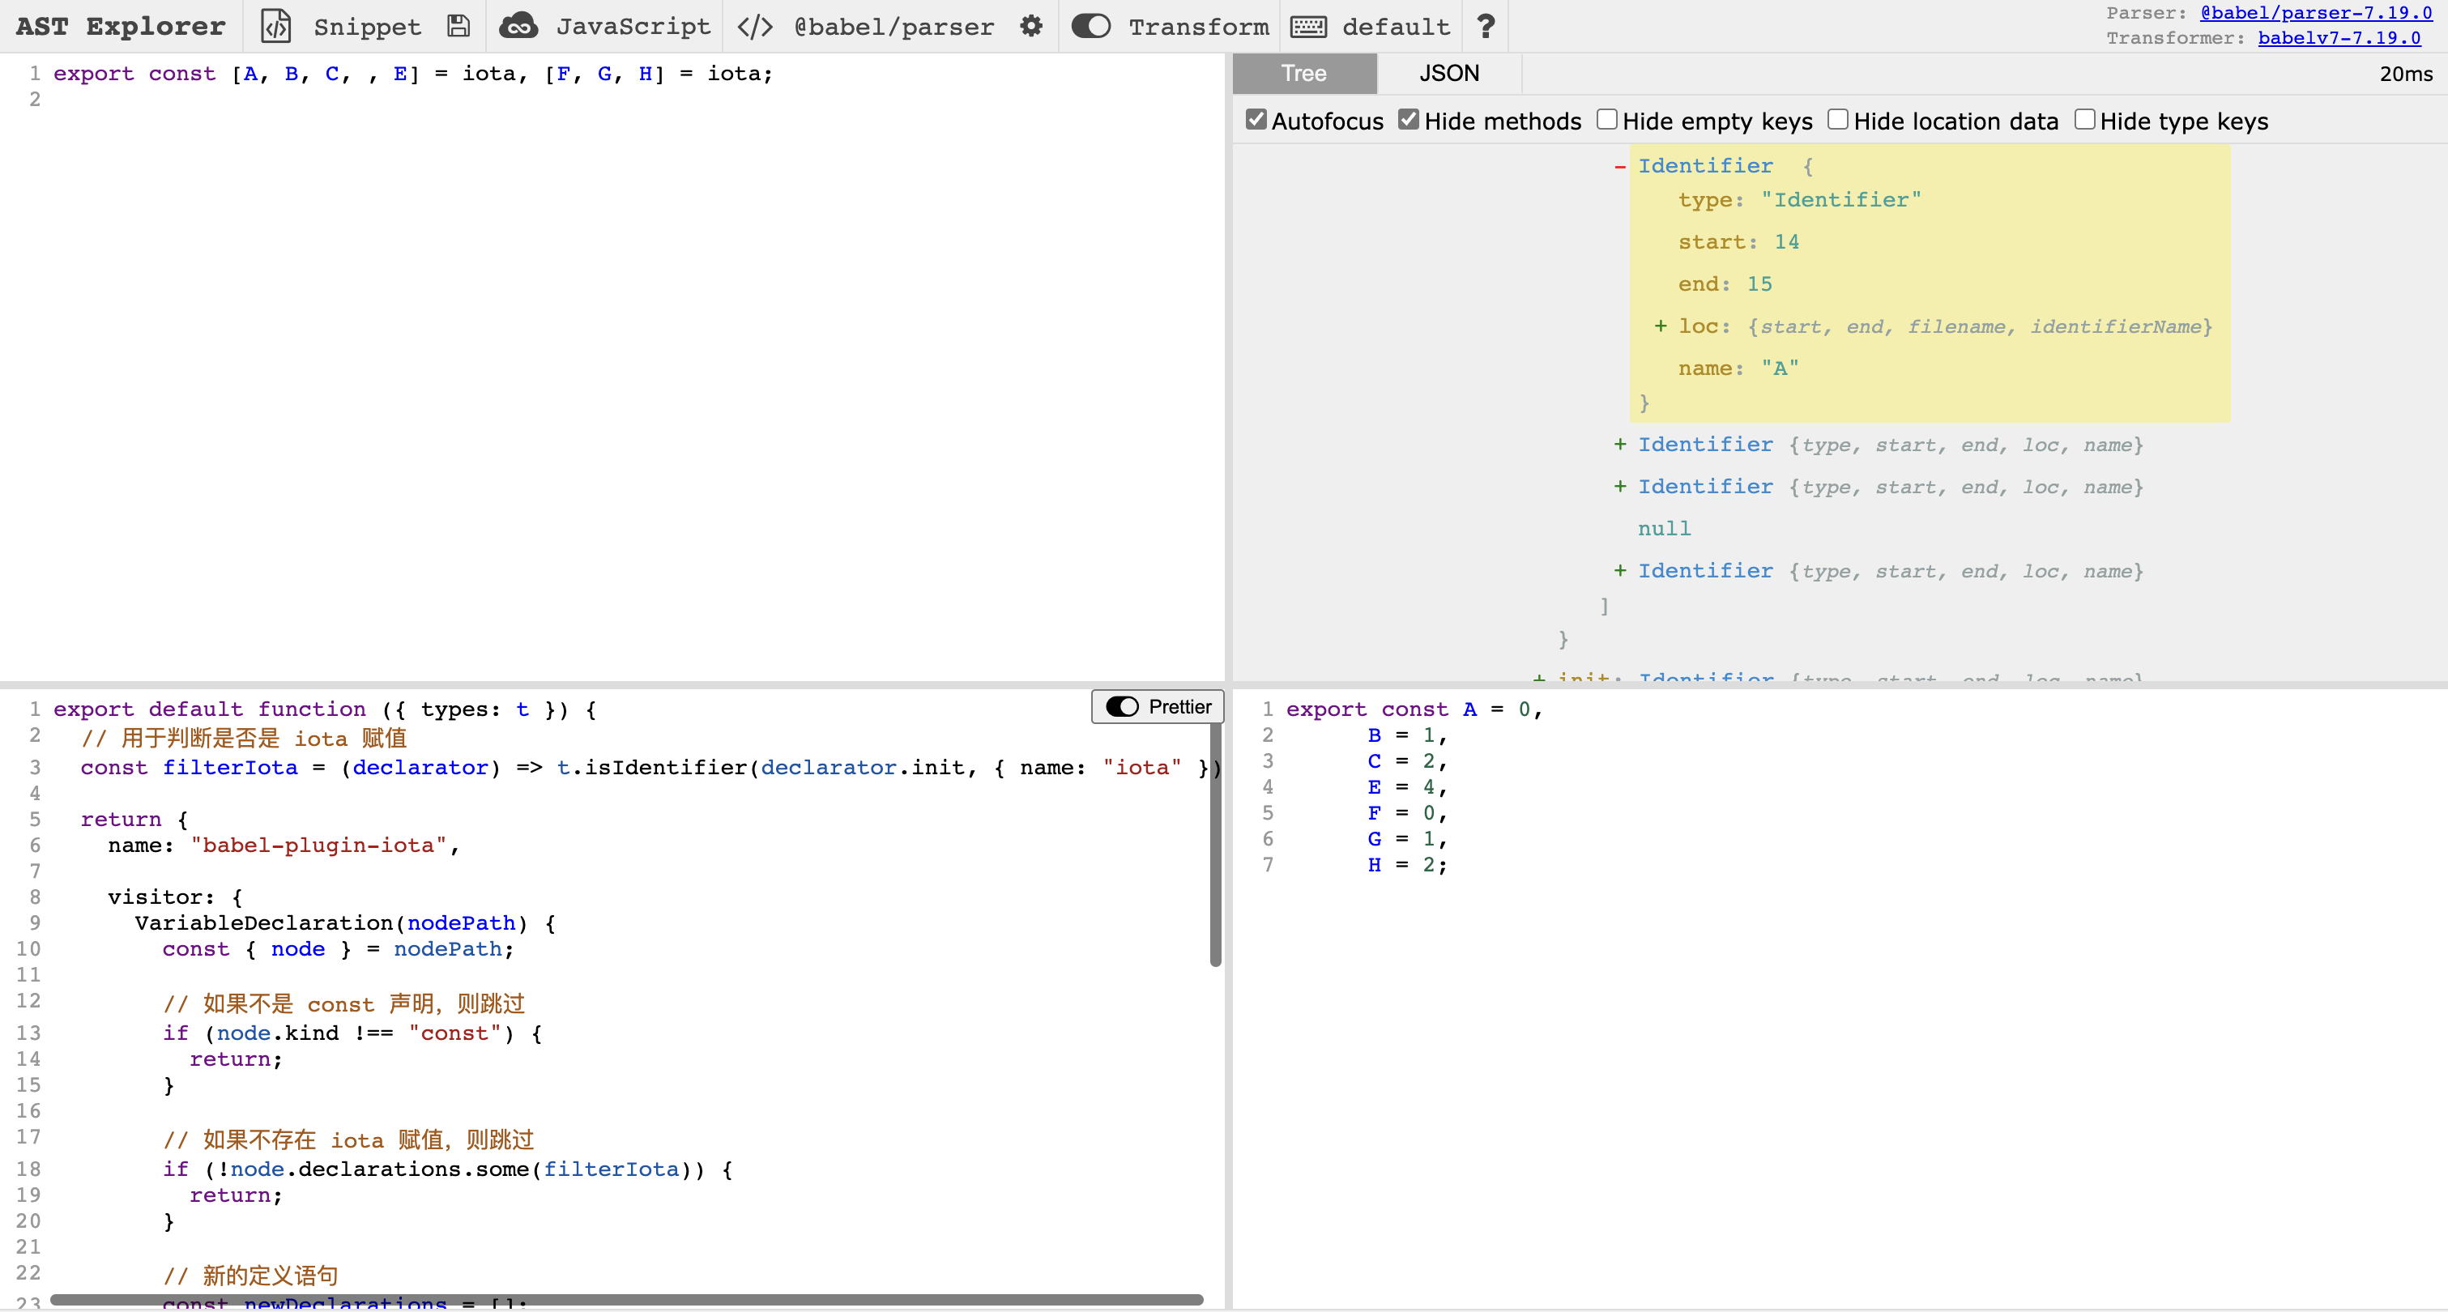The height and width of the screenshot is (1312, 2448).
Task: Open the help question mark icon
Action: click(x=1486, y=26)
